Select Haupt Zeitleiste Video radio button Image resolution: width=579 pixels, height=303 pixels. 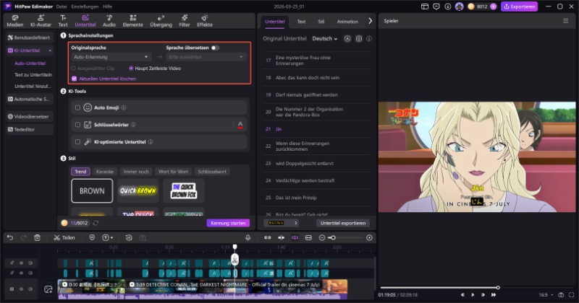pos(131,69)
